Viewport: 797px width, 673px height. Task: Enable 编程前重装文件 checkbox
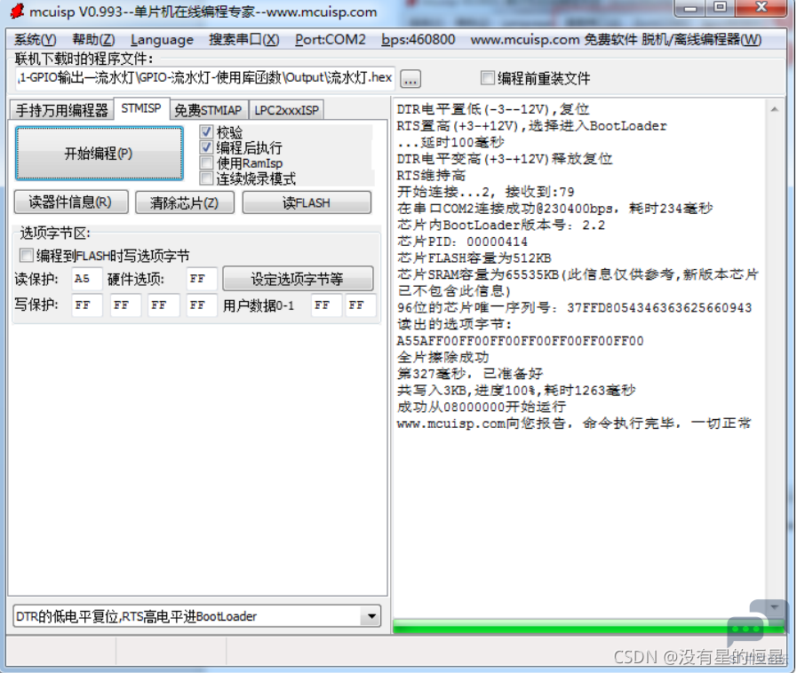coord(487,78)
